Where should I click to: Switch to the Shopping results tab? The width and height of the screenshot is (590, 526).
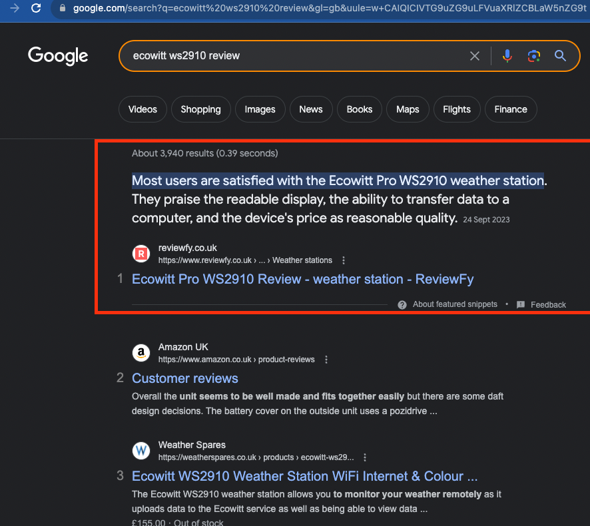(200, 109)
